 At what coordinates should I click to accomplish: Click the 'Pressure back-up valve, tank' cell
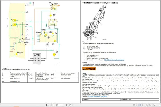tap(19, 73)
